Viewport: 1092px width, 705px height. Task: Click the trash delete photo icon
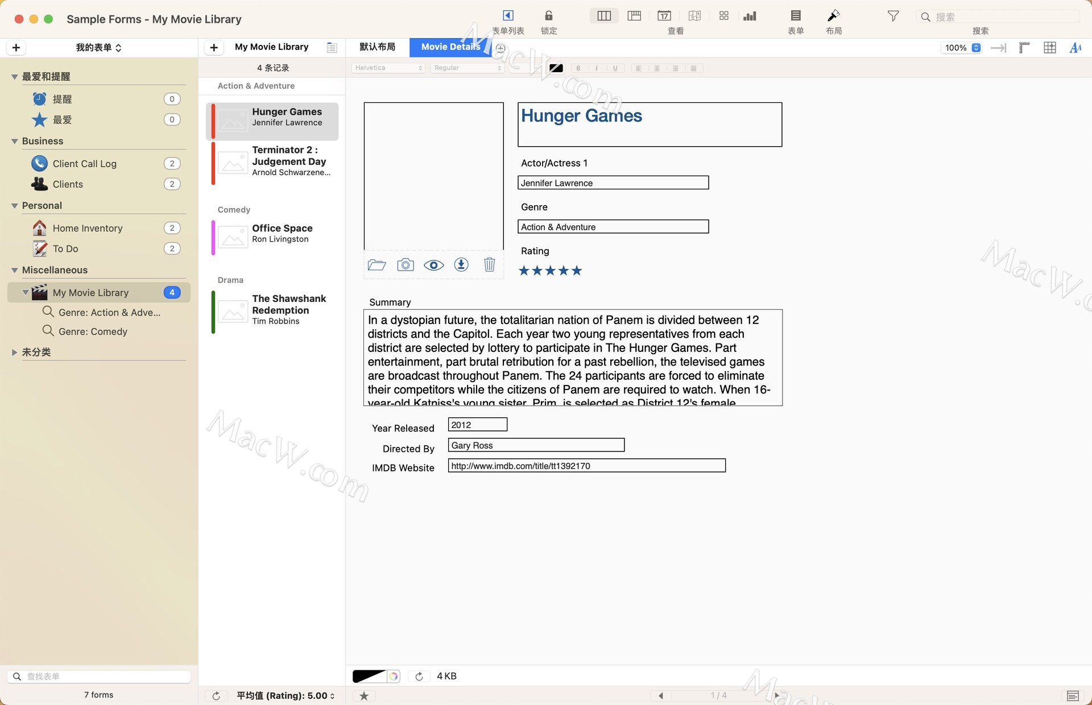pos(489,265)
